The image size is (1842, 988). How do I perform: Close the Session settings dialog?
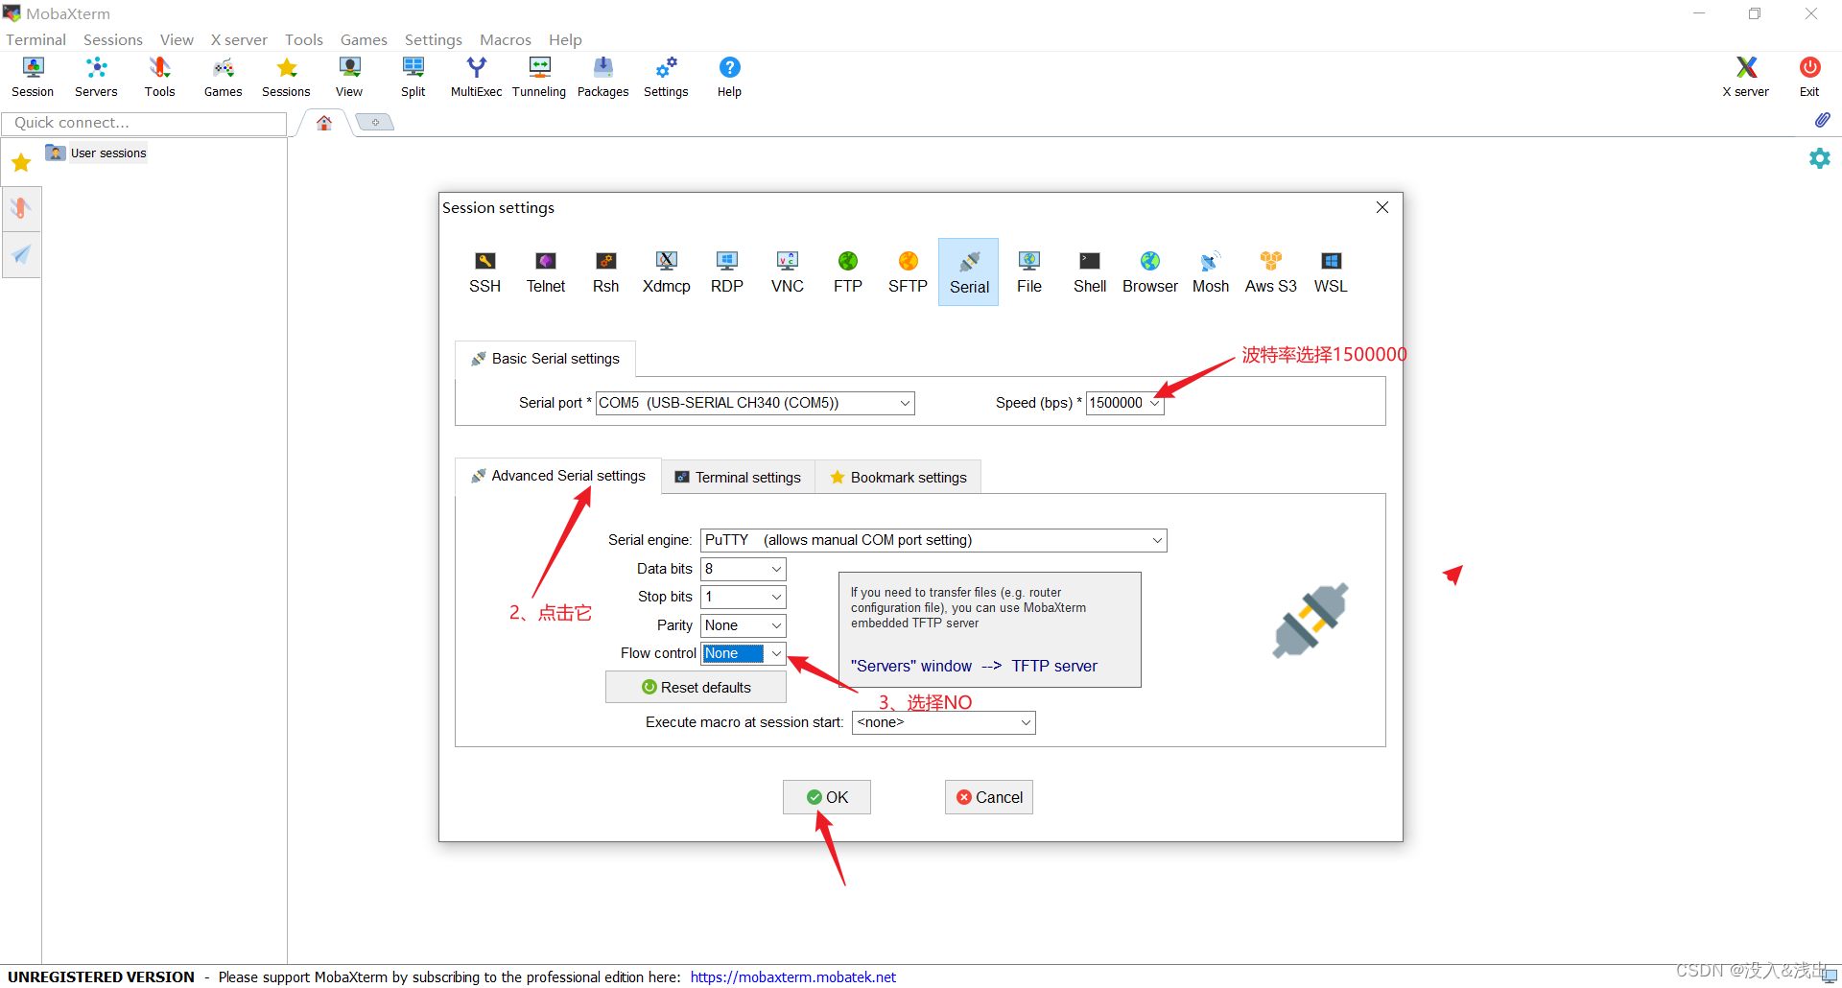(x=1382, y=207)
